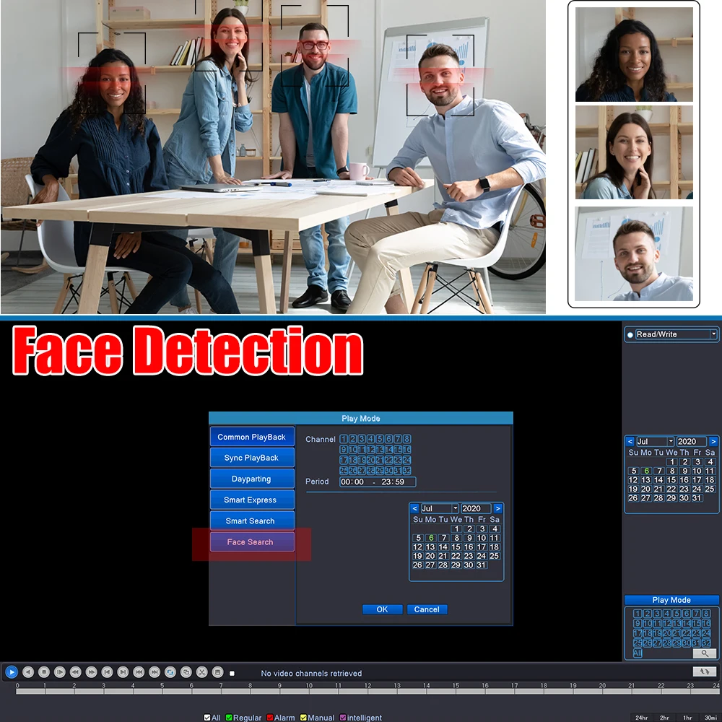Step to the next frame
The height and width of the screenshot is (722, 722).
(x=123, y=672)
